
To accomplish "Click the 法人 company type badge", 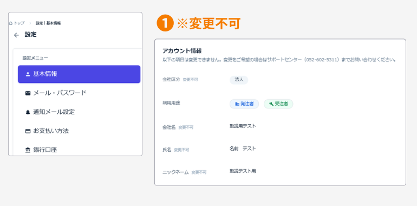I will (x=239, y=80).
